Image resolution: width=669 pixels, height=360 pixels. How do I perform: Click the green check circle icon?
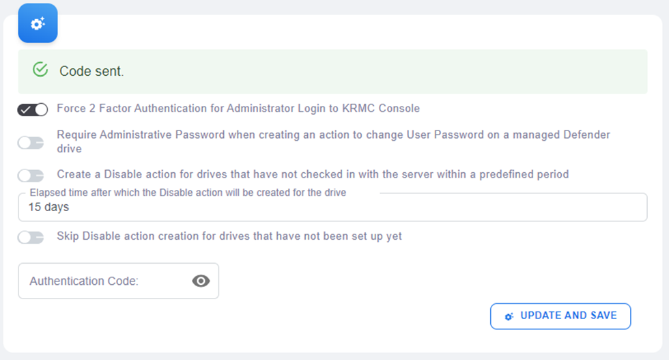(x=40, y=70)
